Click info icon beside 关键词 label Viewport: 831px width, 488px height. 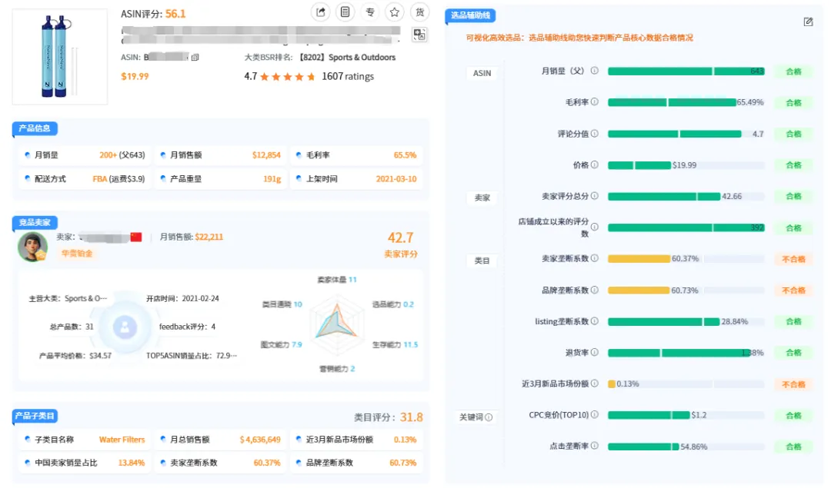pos(489,417)
